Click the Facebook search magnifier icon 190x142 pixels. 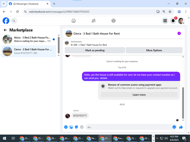point(14,21)
